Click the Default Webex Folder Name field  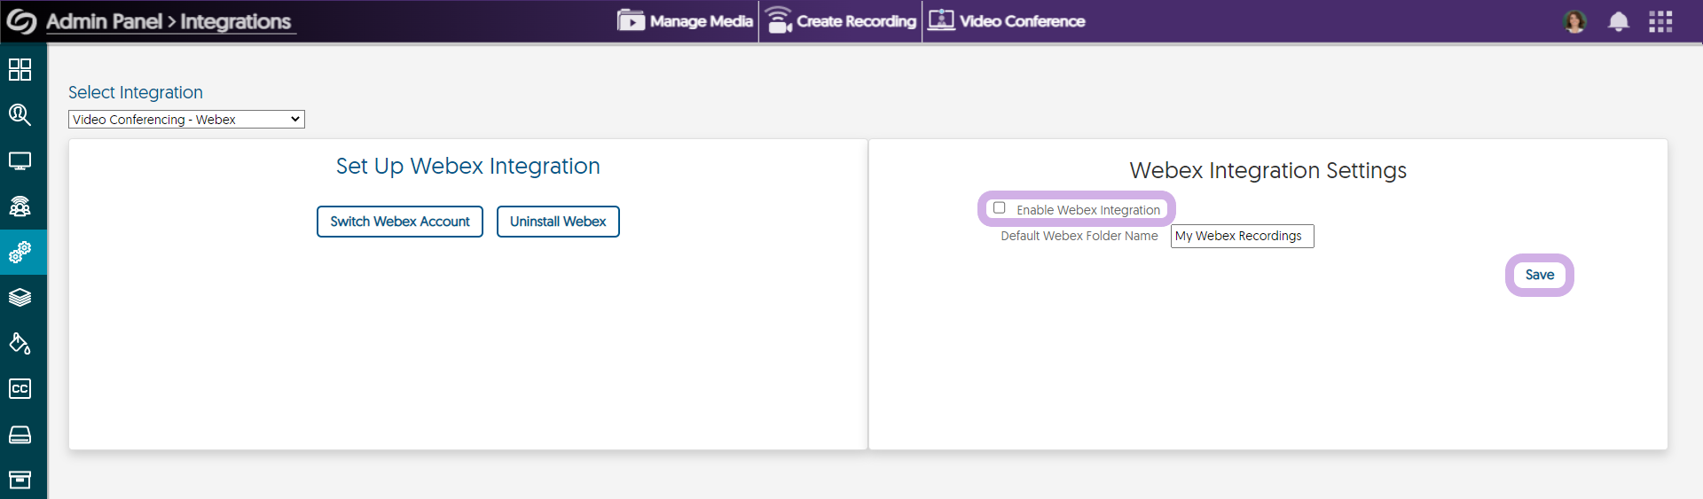coord(1242,236)
